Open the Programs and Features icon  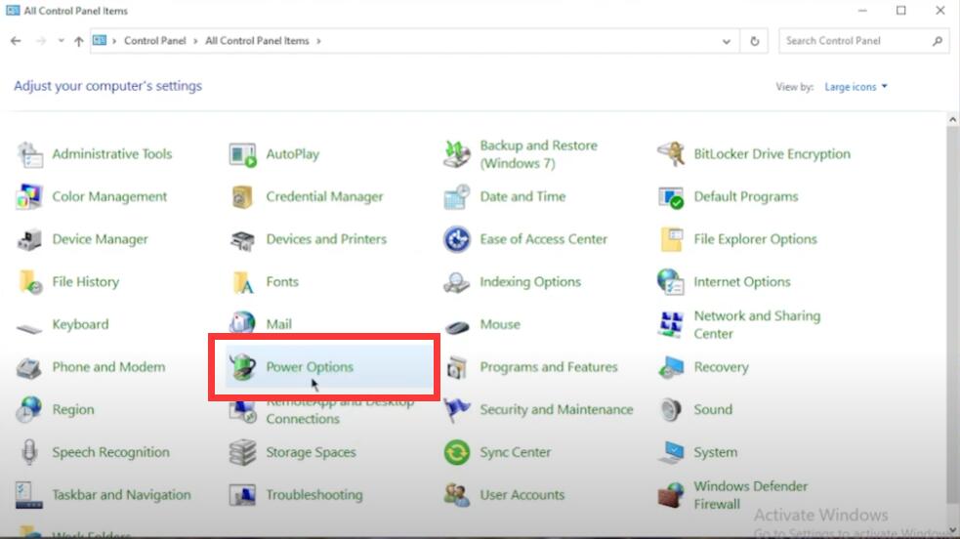[457, 367]
